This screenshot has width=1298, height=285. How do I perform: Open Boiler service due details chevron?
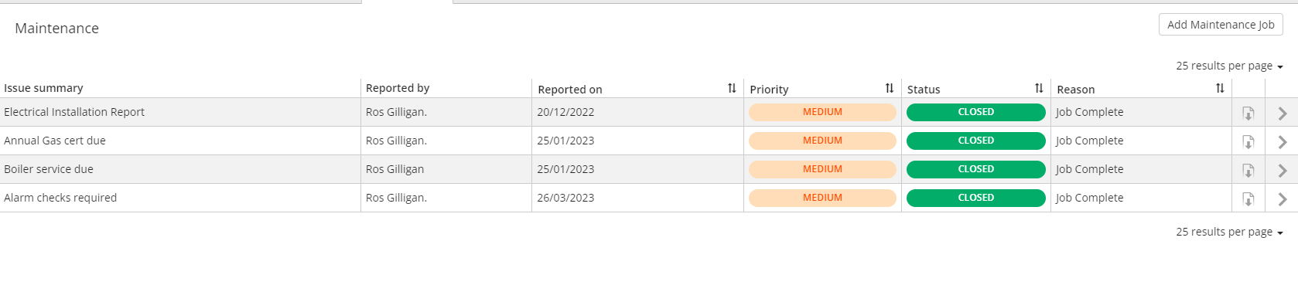pos(1282,171)
